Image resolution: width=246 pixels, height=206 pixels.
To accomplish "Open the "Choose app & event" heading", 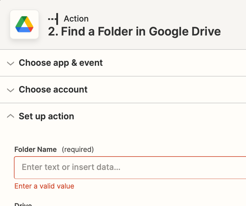I will [61, 63].
